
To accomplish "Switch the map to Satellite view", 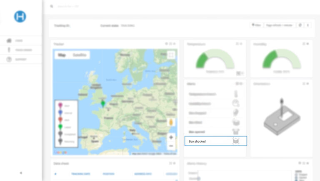I will 80,55.
